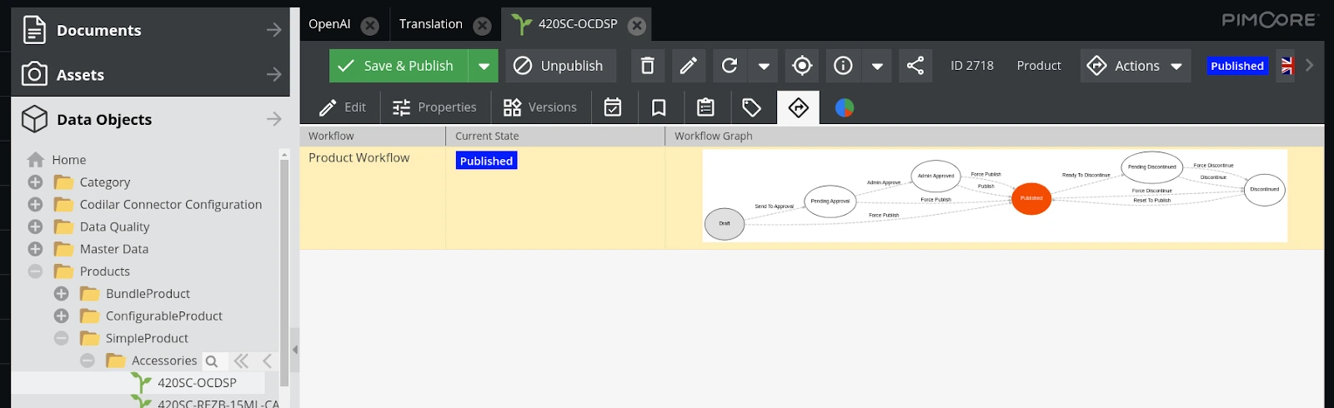Open the Actions dropdown menu

tap(1136, 66)
